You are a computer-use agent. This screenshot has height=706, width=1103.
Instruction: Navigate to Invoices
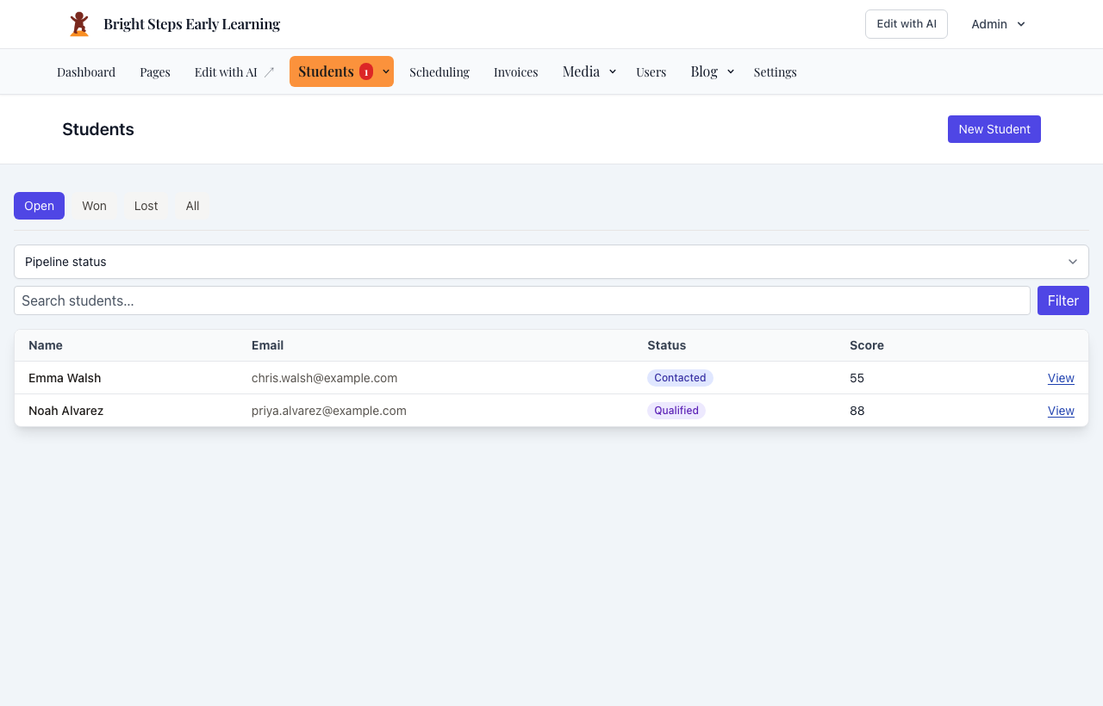point(516,72)
